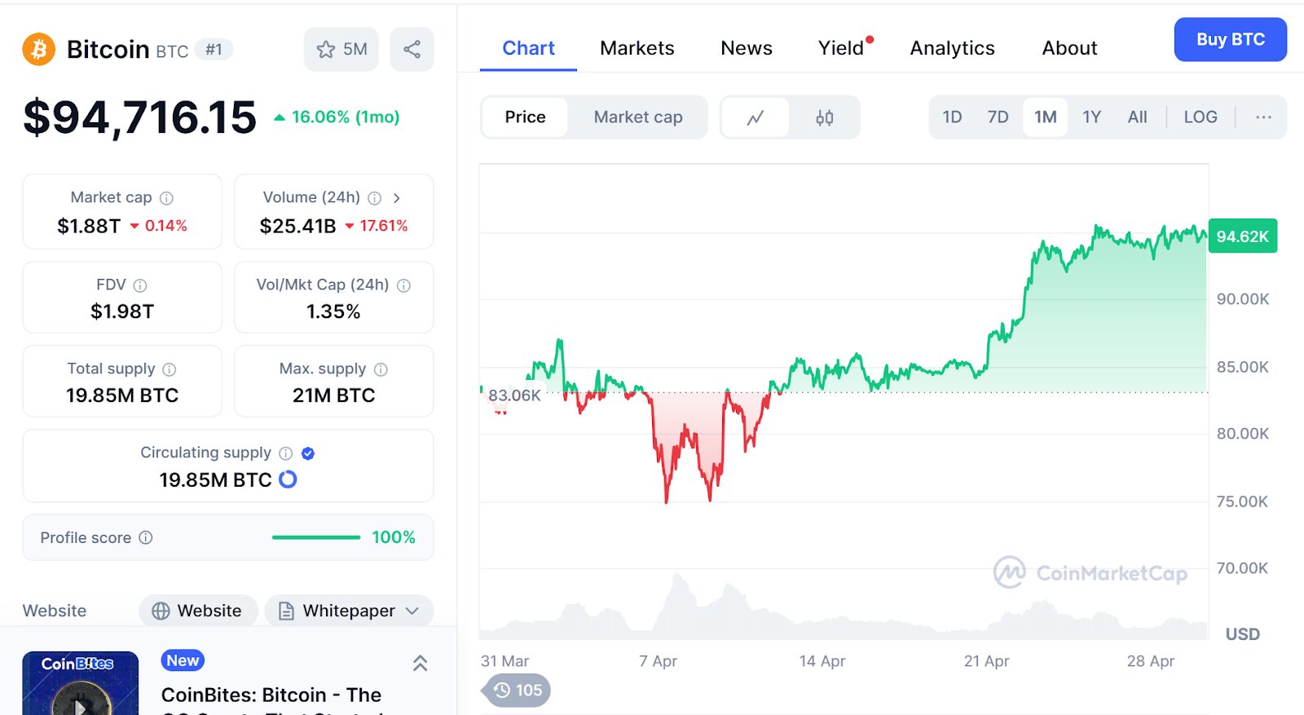Open the chart history 105 badge

click(518, 691)
